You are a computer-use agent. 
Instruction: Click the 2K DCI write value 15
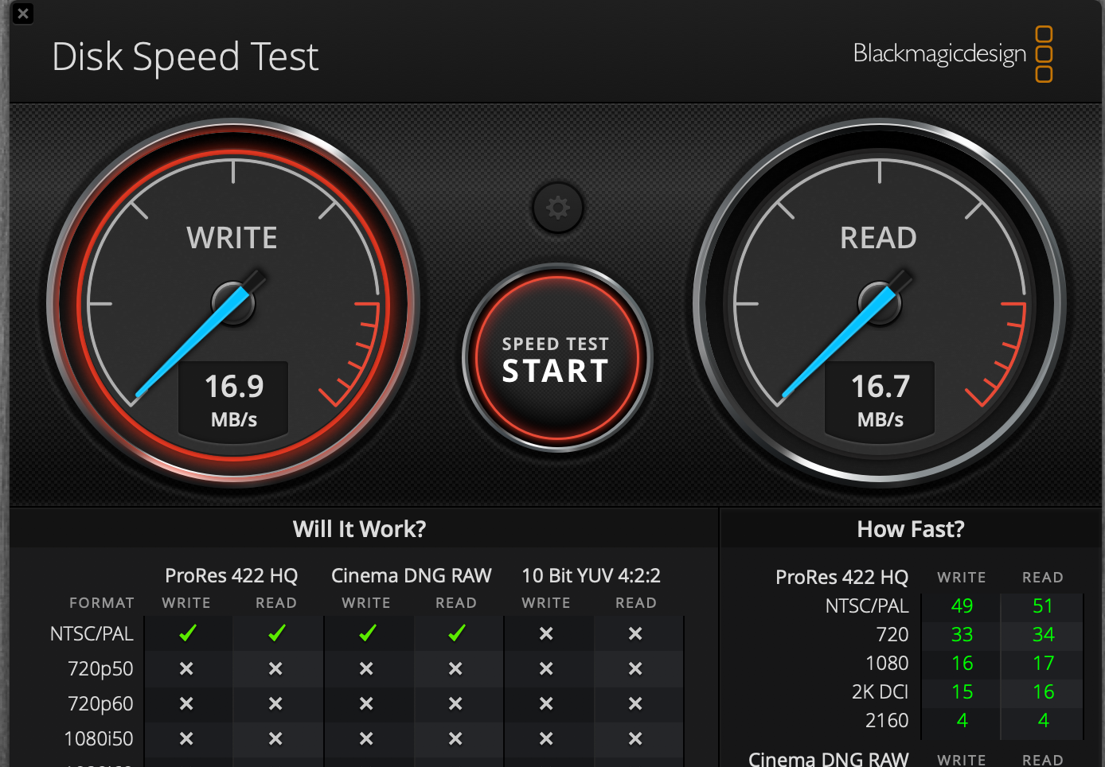click(962, 692)
